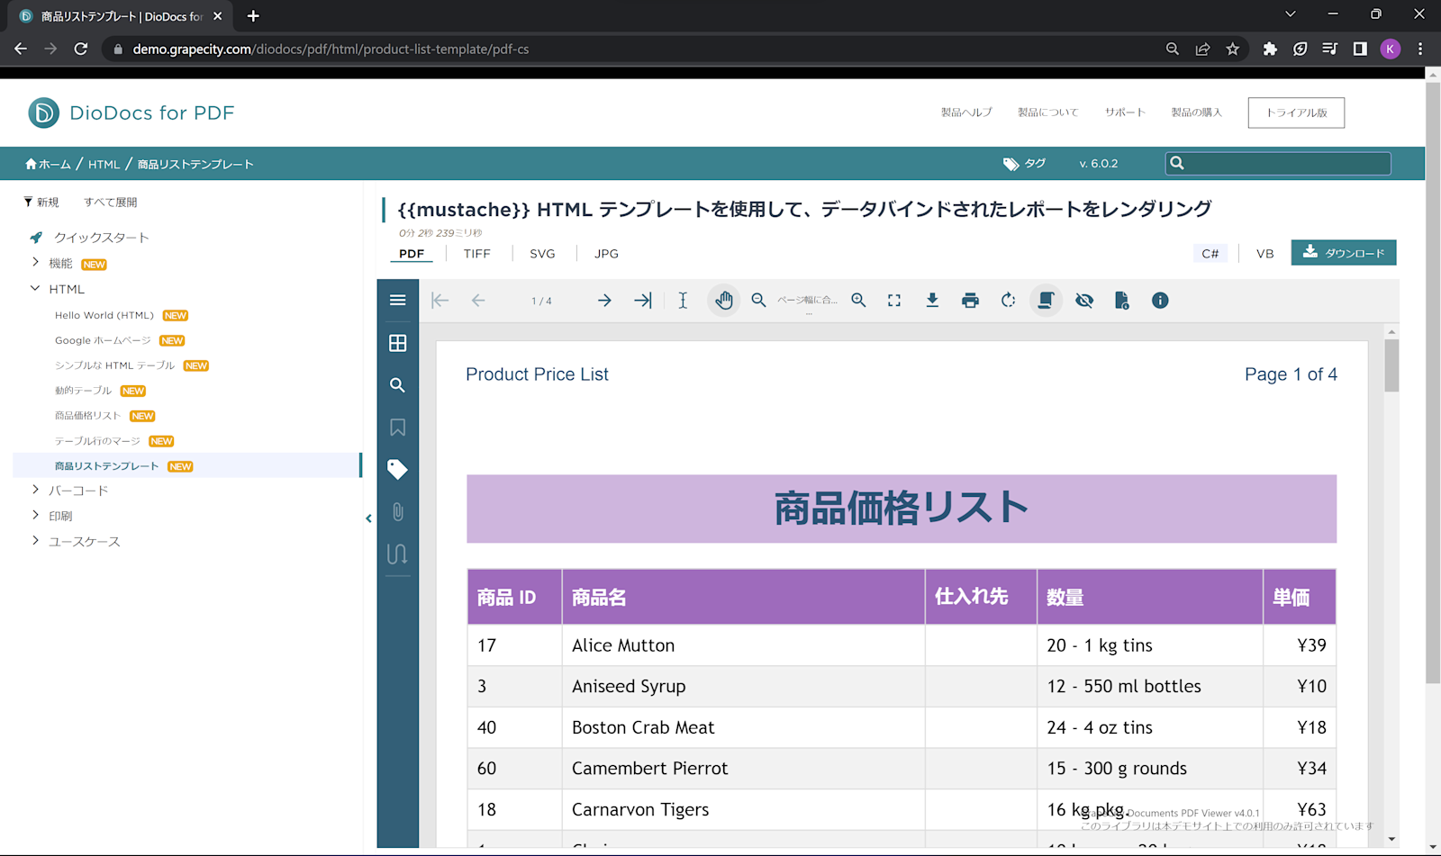
Task: Open the page width zoom dropdown
Action: [x=808, y=302]
